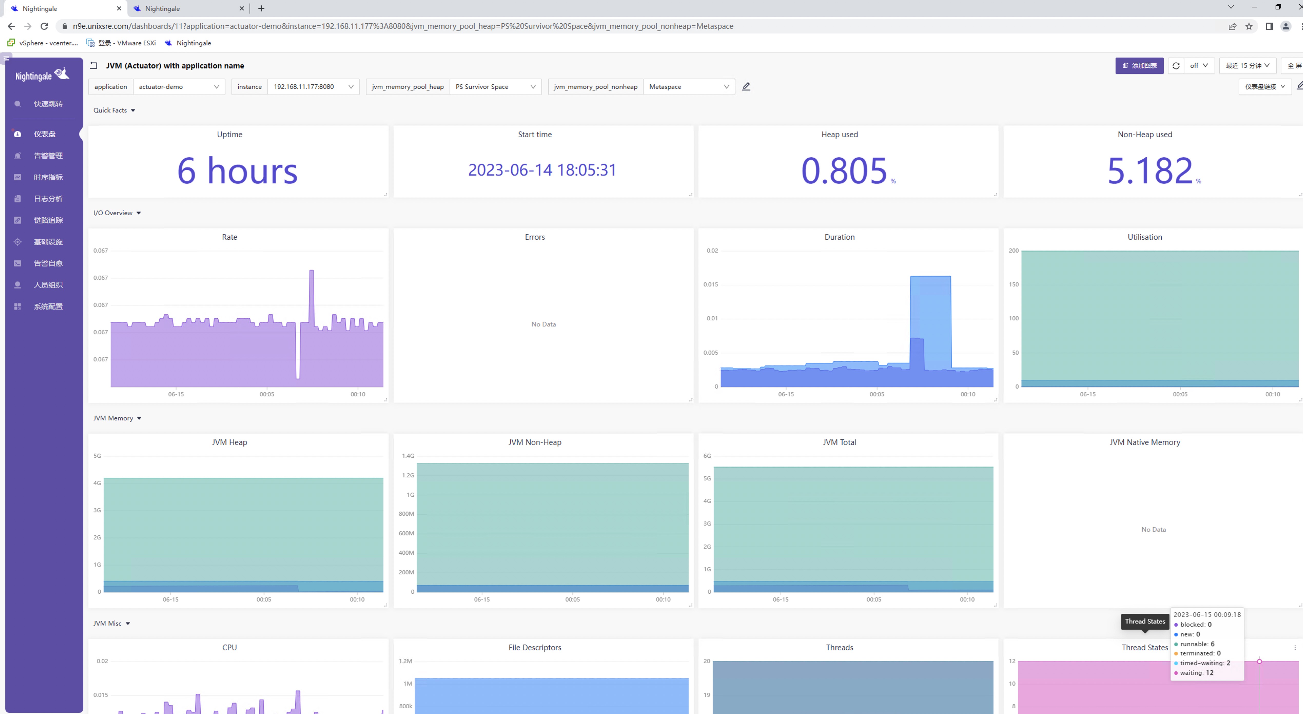Screen dimensions: 1303x714
Task: Open Thread States panel three-dot menu
Action: tap(1295, 648)
